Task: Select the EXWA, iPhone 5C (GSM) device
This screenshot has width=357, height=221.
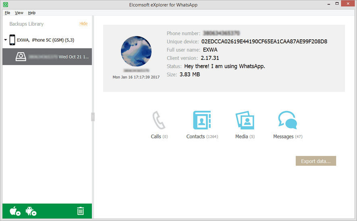Action: (46, 40)
